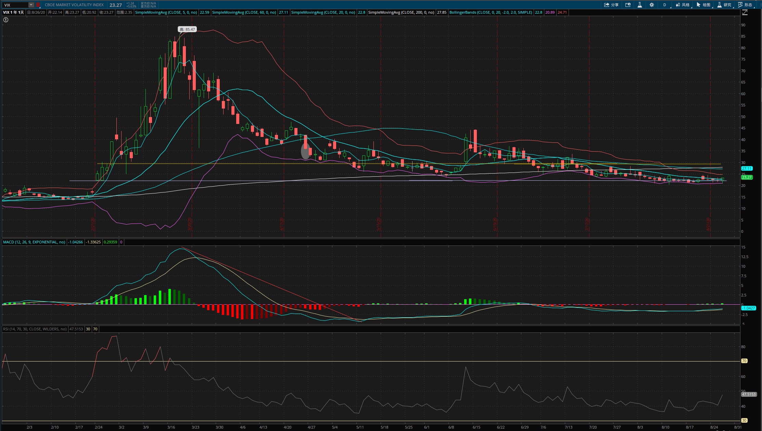Select SimpleMovingAvg (CLOSE, 200, 0, no) label

[x=401, y=12]
